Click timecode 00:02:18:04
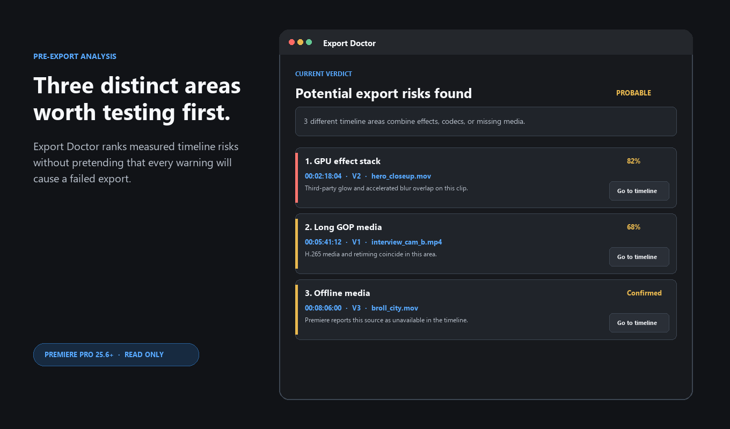The width and height of the screenshot is (730, 429). coord(323,176)
